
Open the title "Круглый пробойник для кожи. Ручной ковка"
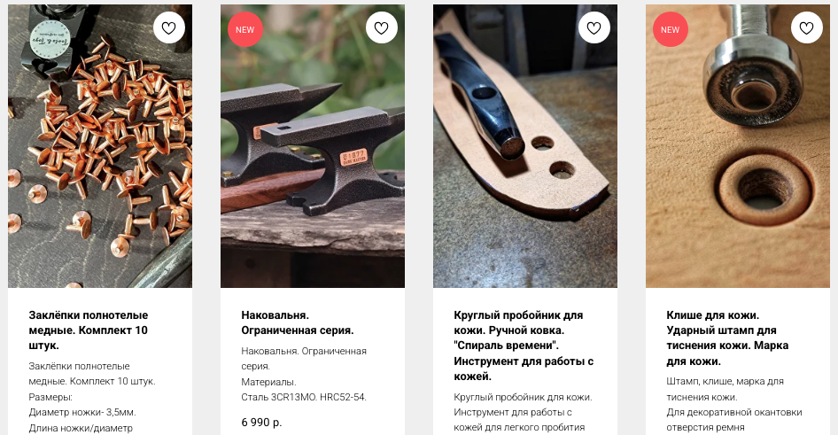524,346
